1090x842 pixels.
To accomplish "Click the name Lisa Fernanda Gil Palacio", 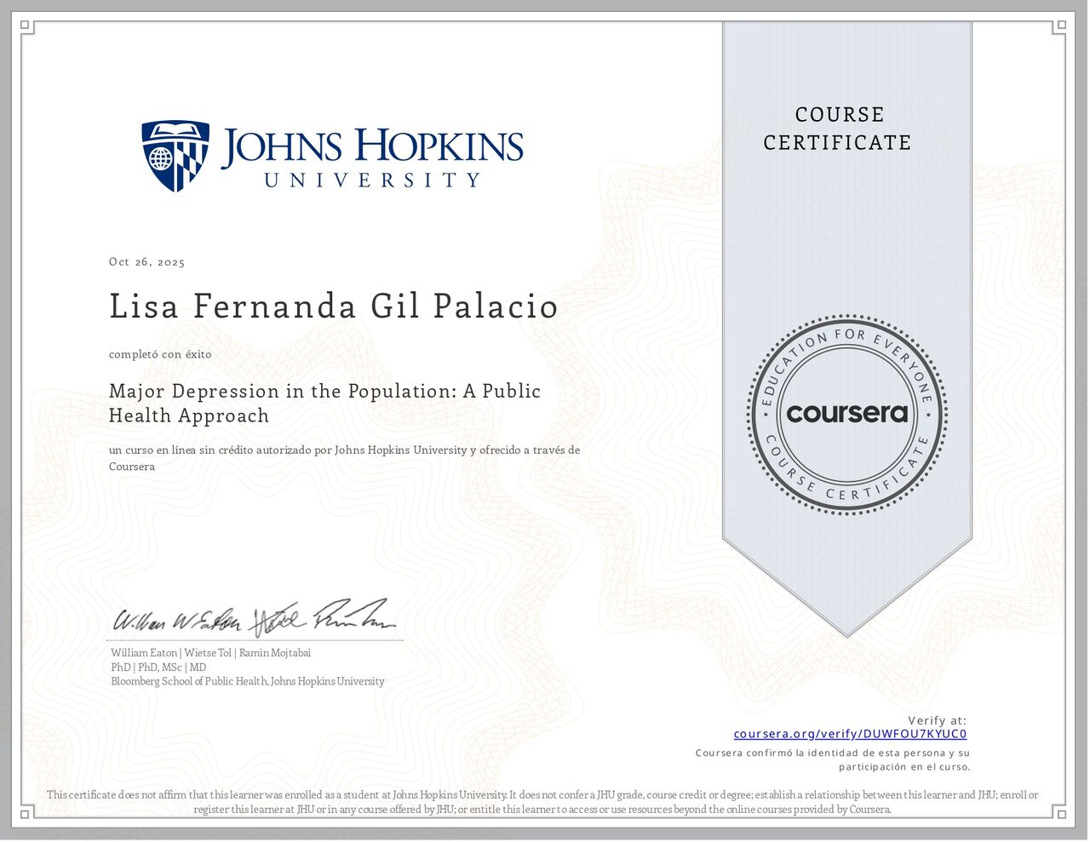I will pyautogui.click(x=333, y=307).
